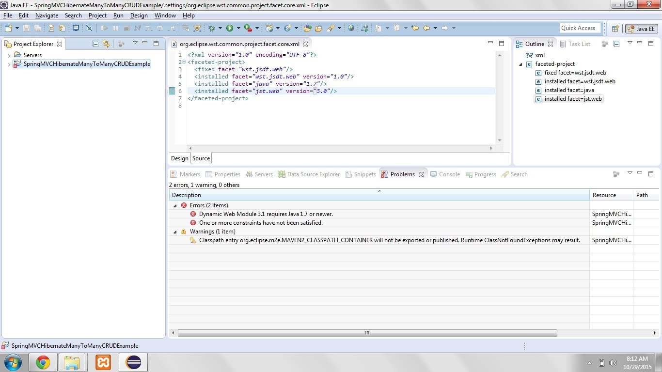Open the Problems View Menu triangle
Viewport: 662px width, 372px height.
click(x=630, y=173)
